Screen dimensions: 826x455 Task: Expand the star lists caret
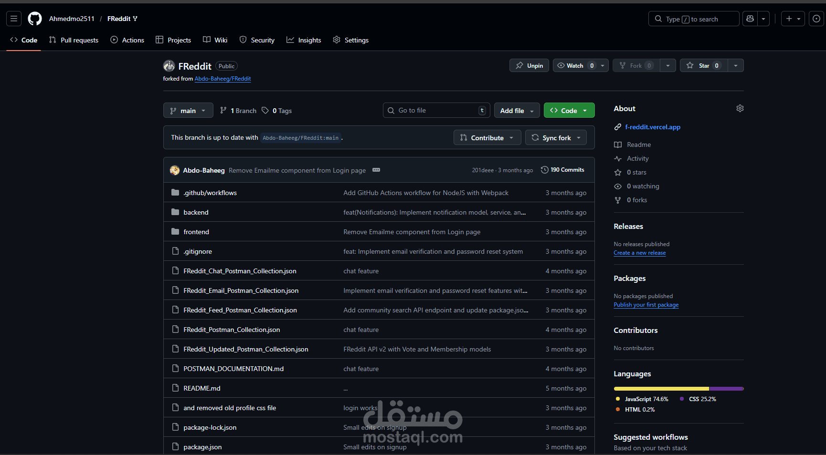736,65
